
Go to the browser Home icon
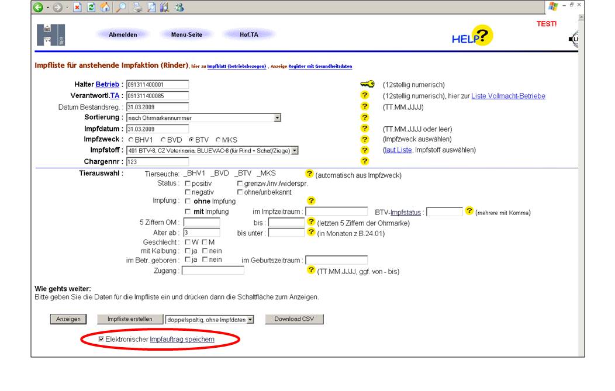coord(105,7)
